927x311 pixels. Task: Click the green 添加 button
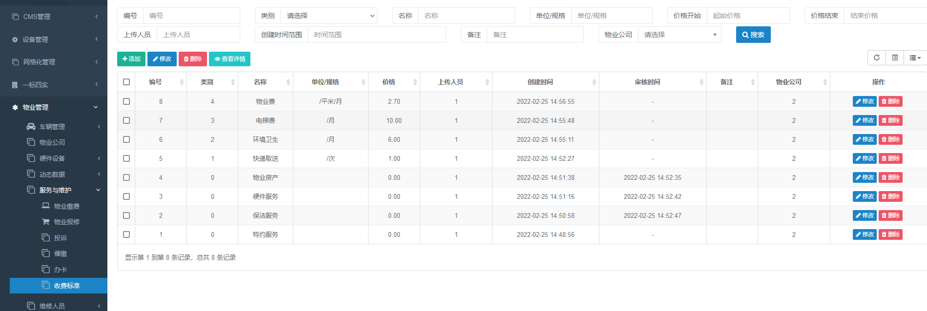pyautogui.click(x=131, y=59)
